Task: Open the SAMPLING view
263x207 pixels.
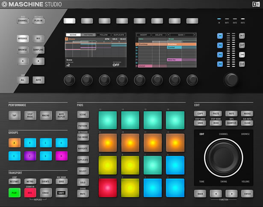Action: [38, 50]
